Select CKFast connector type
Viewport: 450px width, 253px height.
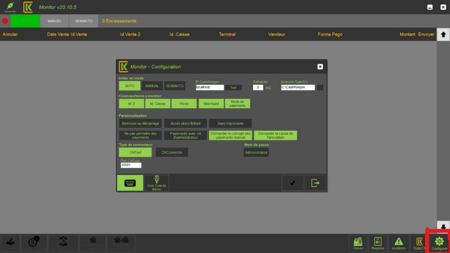point(135,152)
